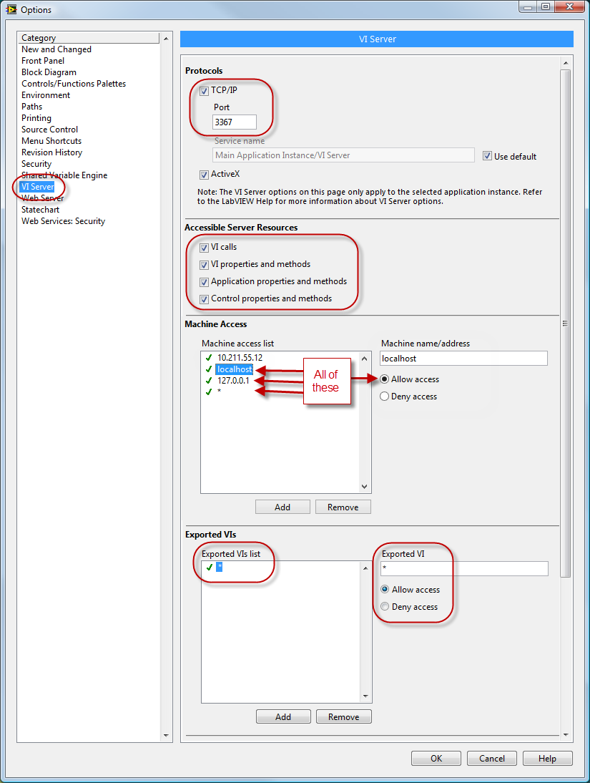The height and width of the screenshot is (783, 590).
Task: Click VI Server page scroll up arrow
Action: click(x=565, y=63)
